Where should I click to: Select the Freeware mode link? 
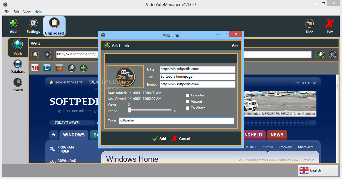[x=285, y=147]
